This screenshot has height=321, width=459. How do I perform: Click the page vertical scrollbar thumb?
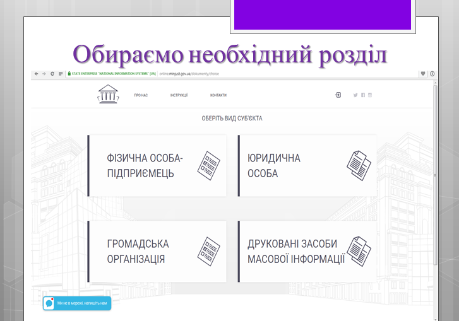[x=435, y=175]
